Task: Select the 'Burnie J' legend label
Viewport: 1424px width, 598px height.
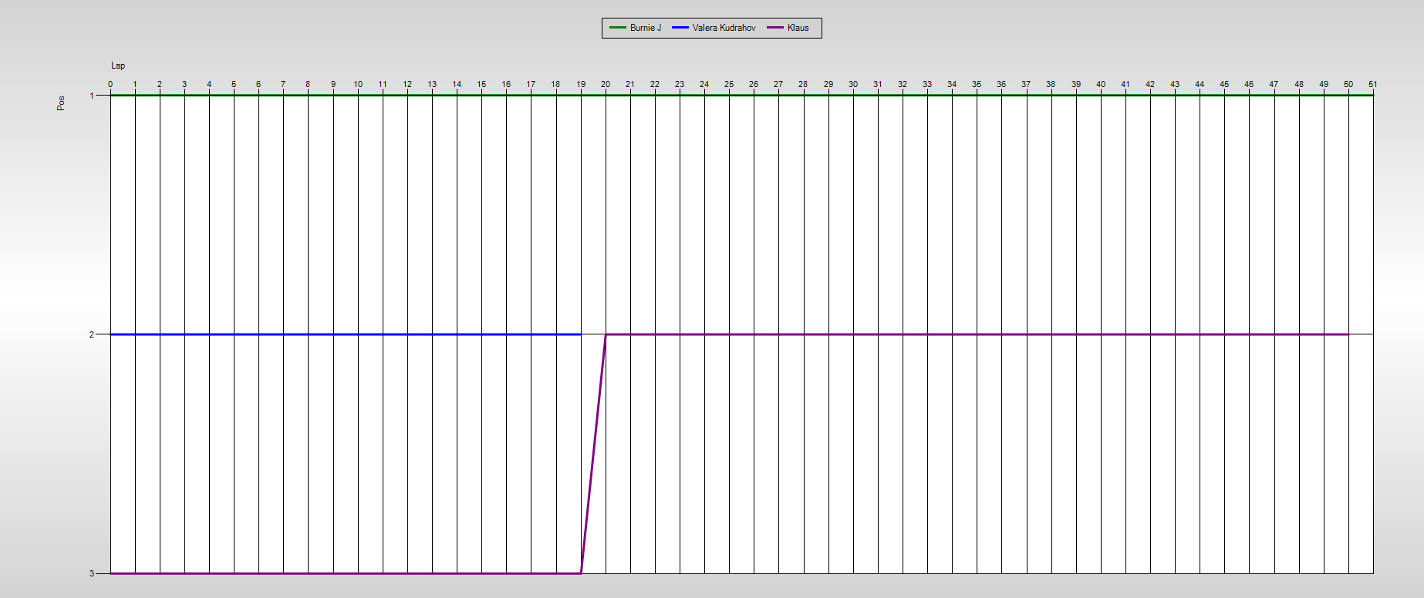Action: (x=645, y=28)
